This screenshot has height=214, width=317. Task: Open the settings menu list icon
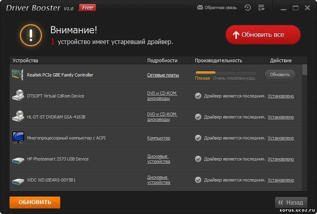coord(261,8)
